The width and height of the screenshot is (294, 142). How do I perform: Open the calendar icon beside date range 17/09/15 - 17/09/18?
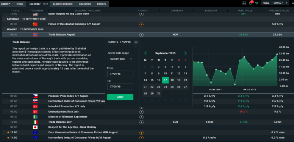(x=136, y=42)
